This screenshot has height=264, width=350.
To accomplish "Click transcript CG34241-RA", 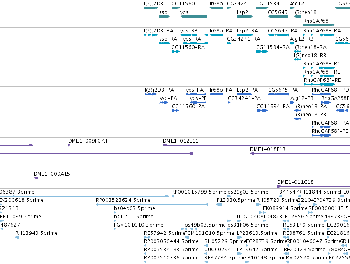I will (x=229, y=43).
